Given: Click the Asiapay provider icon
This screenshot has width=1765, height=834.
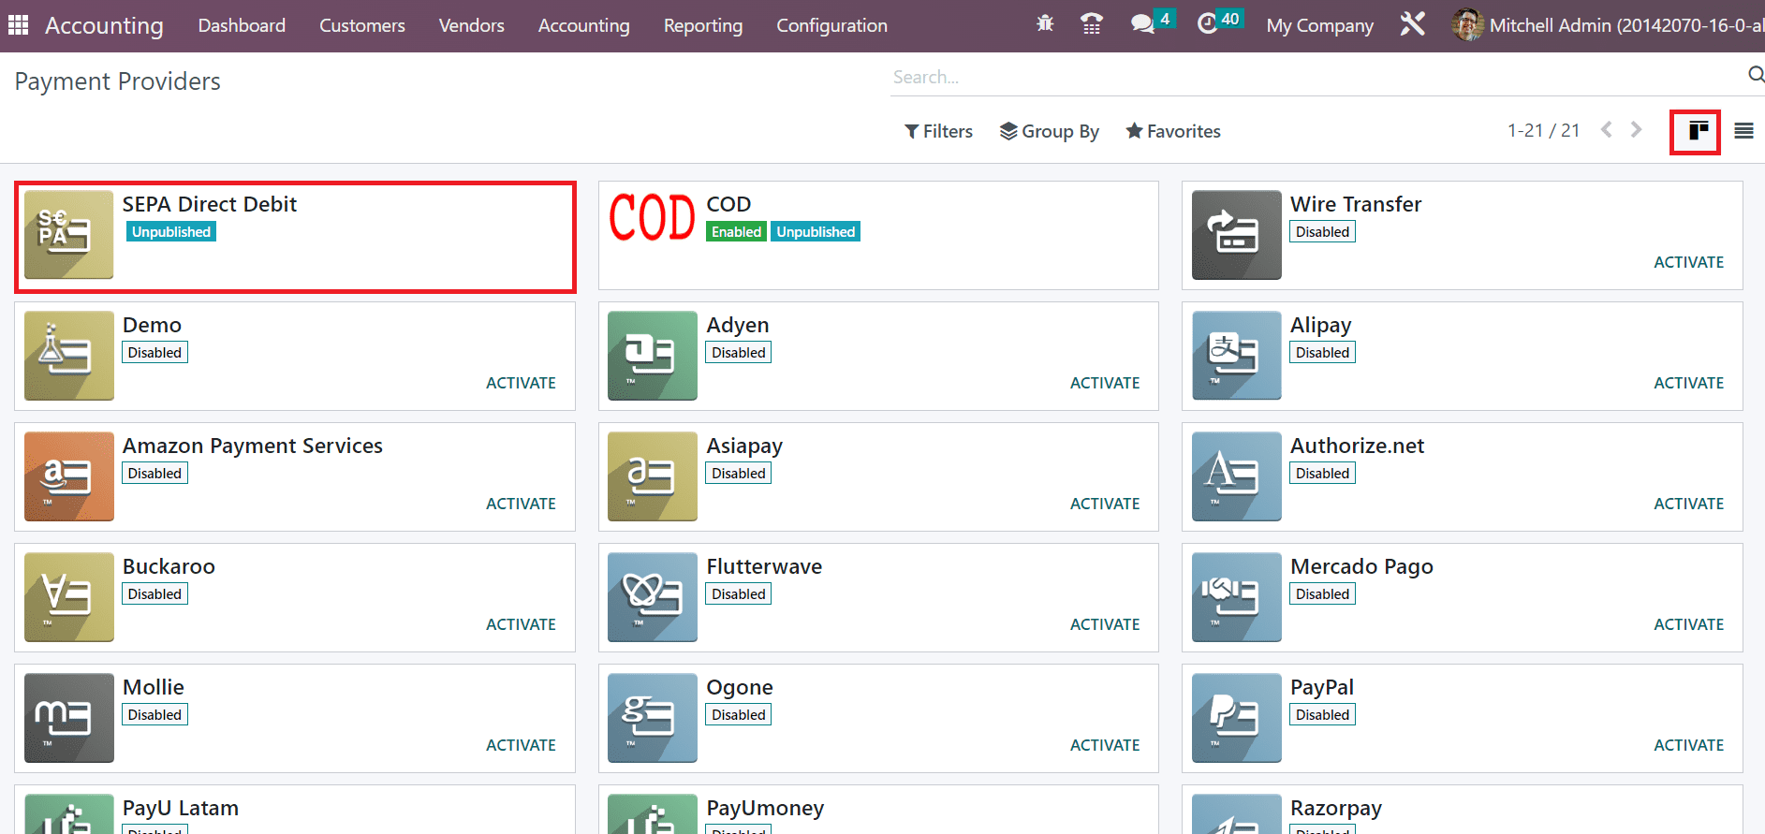Looking at the screenshot, I should (x=652, y=476).
